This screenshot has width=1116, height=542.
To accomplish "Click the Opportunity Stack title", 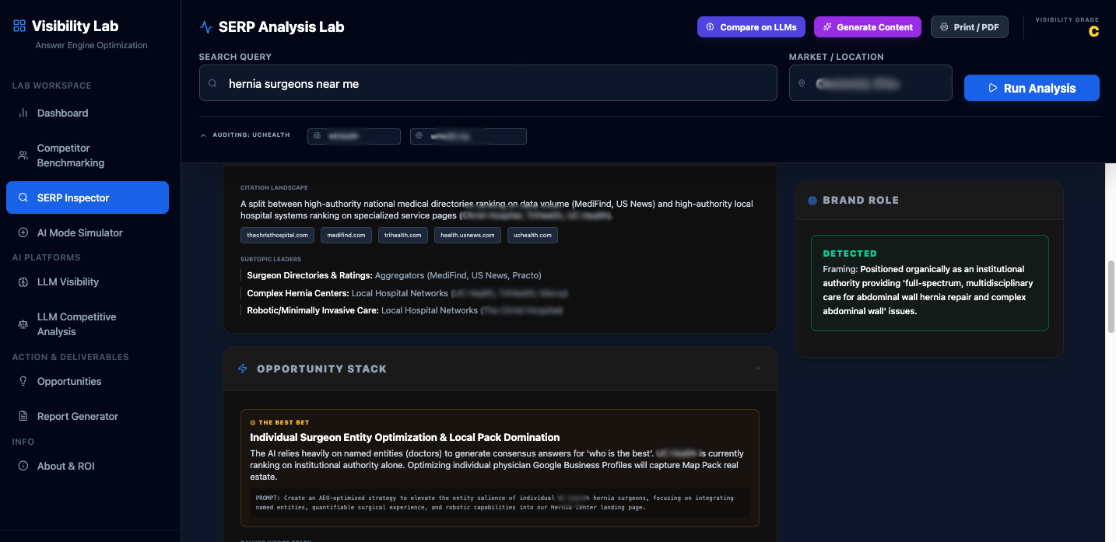I will coord(321,369).
